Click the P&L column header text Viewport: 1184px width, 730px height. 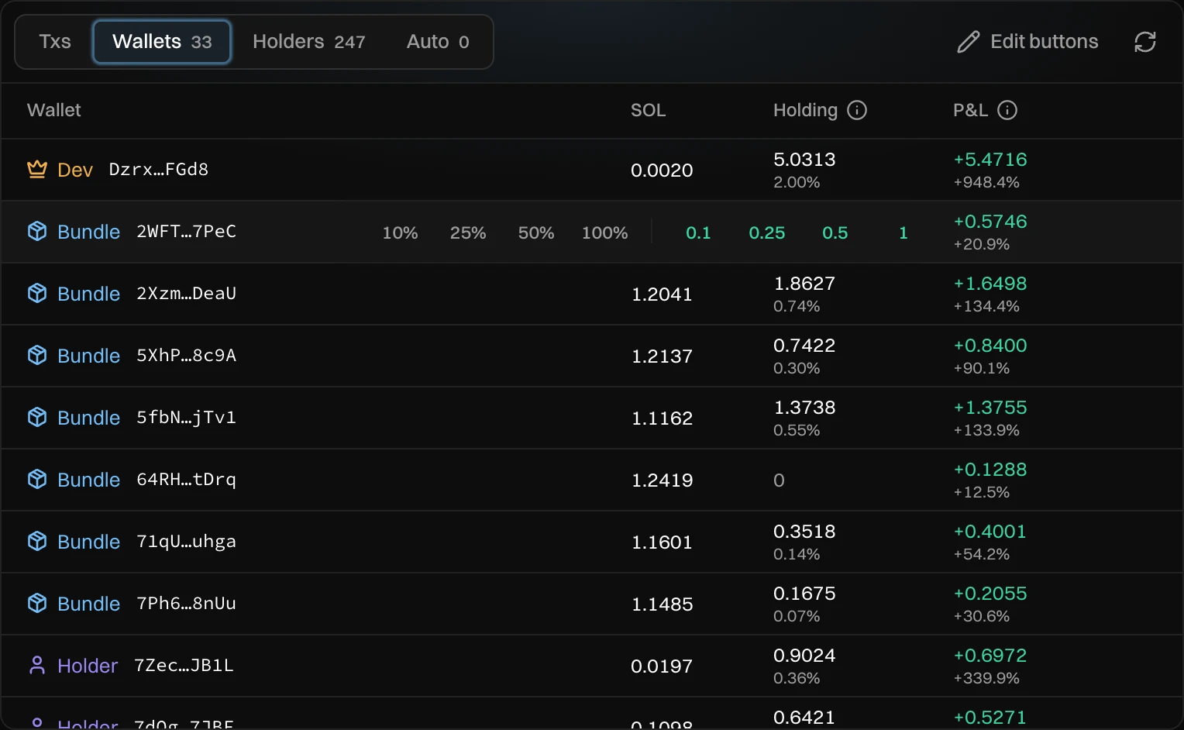pyautogui.click(x=970, y=110)
